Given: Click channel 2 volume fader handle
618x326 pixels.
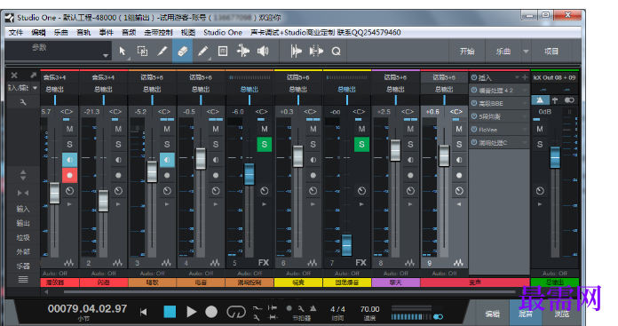Looking at the screenshot, I should click(103, 201).
